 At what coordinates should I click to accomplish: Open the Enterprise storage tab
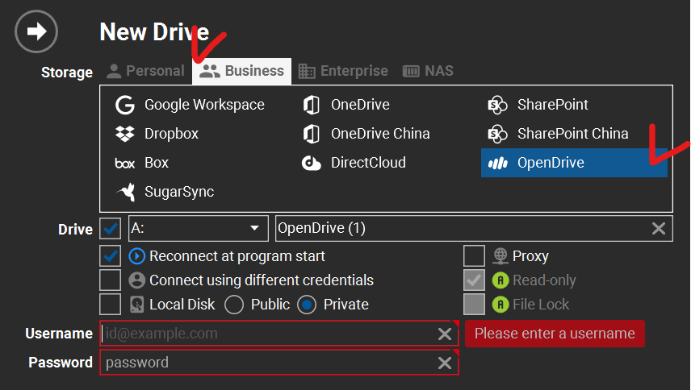pyautogui.click(x=343, y=71)
